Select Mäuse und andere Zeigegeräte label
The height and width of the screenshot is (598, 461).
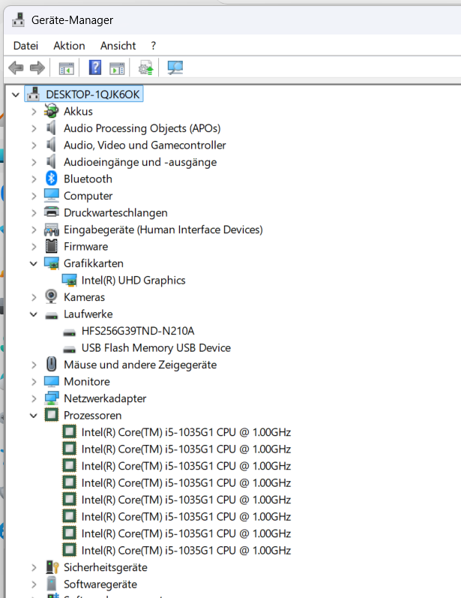[x=140, y=365]
